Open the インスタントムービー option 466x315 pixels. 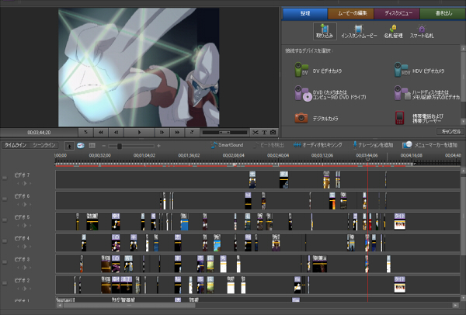coord(359,32)
